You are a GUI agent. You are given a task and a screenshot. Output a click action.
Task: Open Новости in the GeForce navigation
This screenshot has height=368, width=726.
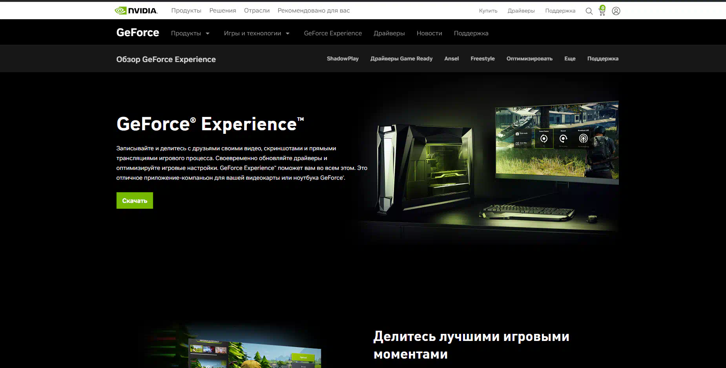pos(429,33)
